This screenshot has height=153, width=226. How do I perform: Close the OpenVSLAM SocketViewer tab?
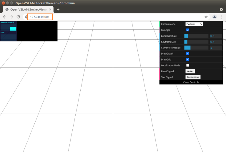tap(50, 9)
